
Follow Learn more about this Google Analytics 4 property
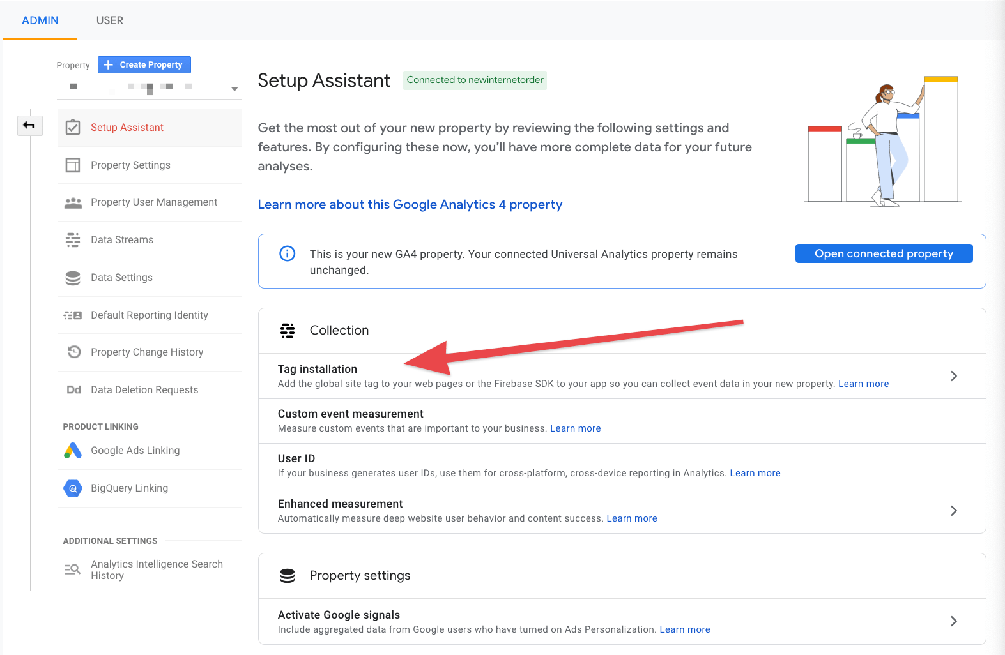pos(410,204)
